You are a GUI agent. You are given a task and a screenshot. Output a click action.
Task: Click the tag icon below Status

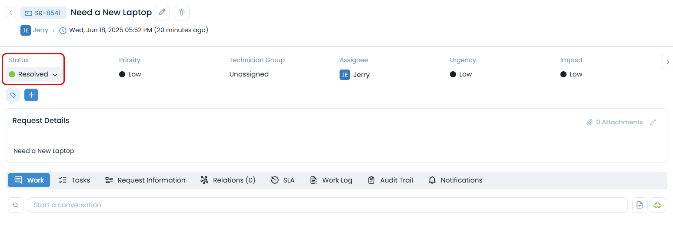pyautogui.click(x=13, y=95)
